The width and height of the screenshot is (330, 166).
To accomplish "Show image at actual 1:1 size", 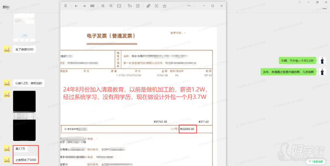I will tap(119, 6).
